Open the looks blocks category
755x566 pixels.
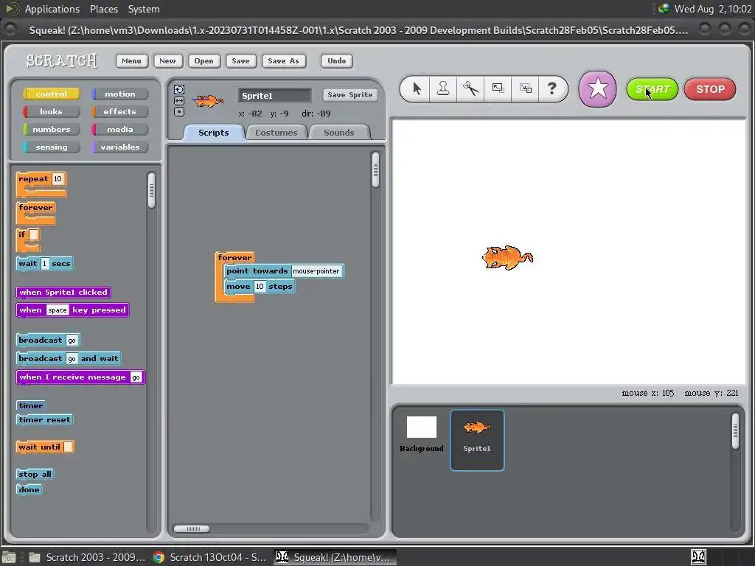[x=51, y=112]
